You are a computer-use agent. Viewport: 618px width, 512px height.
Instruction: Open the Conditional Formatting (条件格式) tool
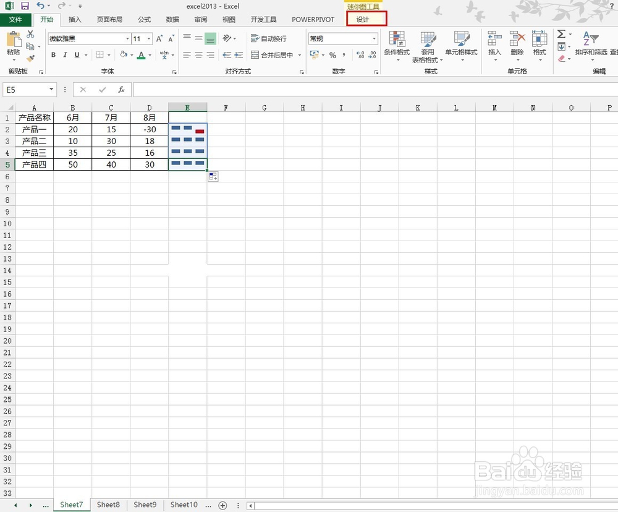397,46
